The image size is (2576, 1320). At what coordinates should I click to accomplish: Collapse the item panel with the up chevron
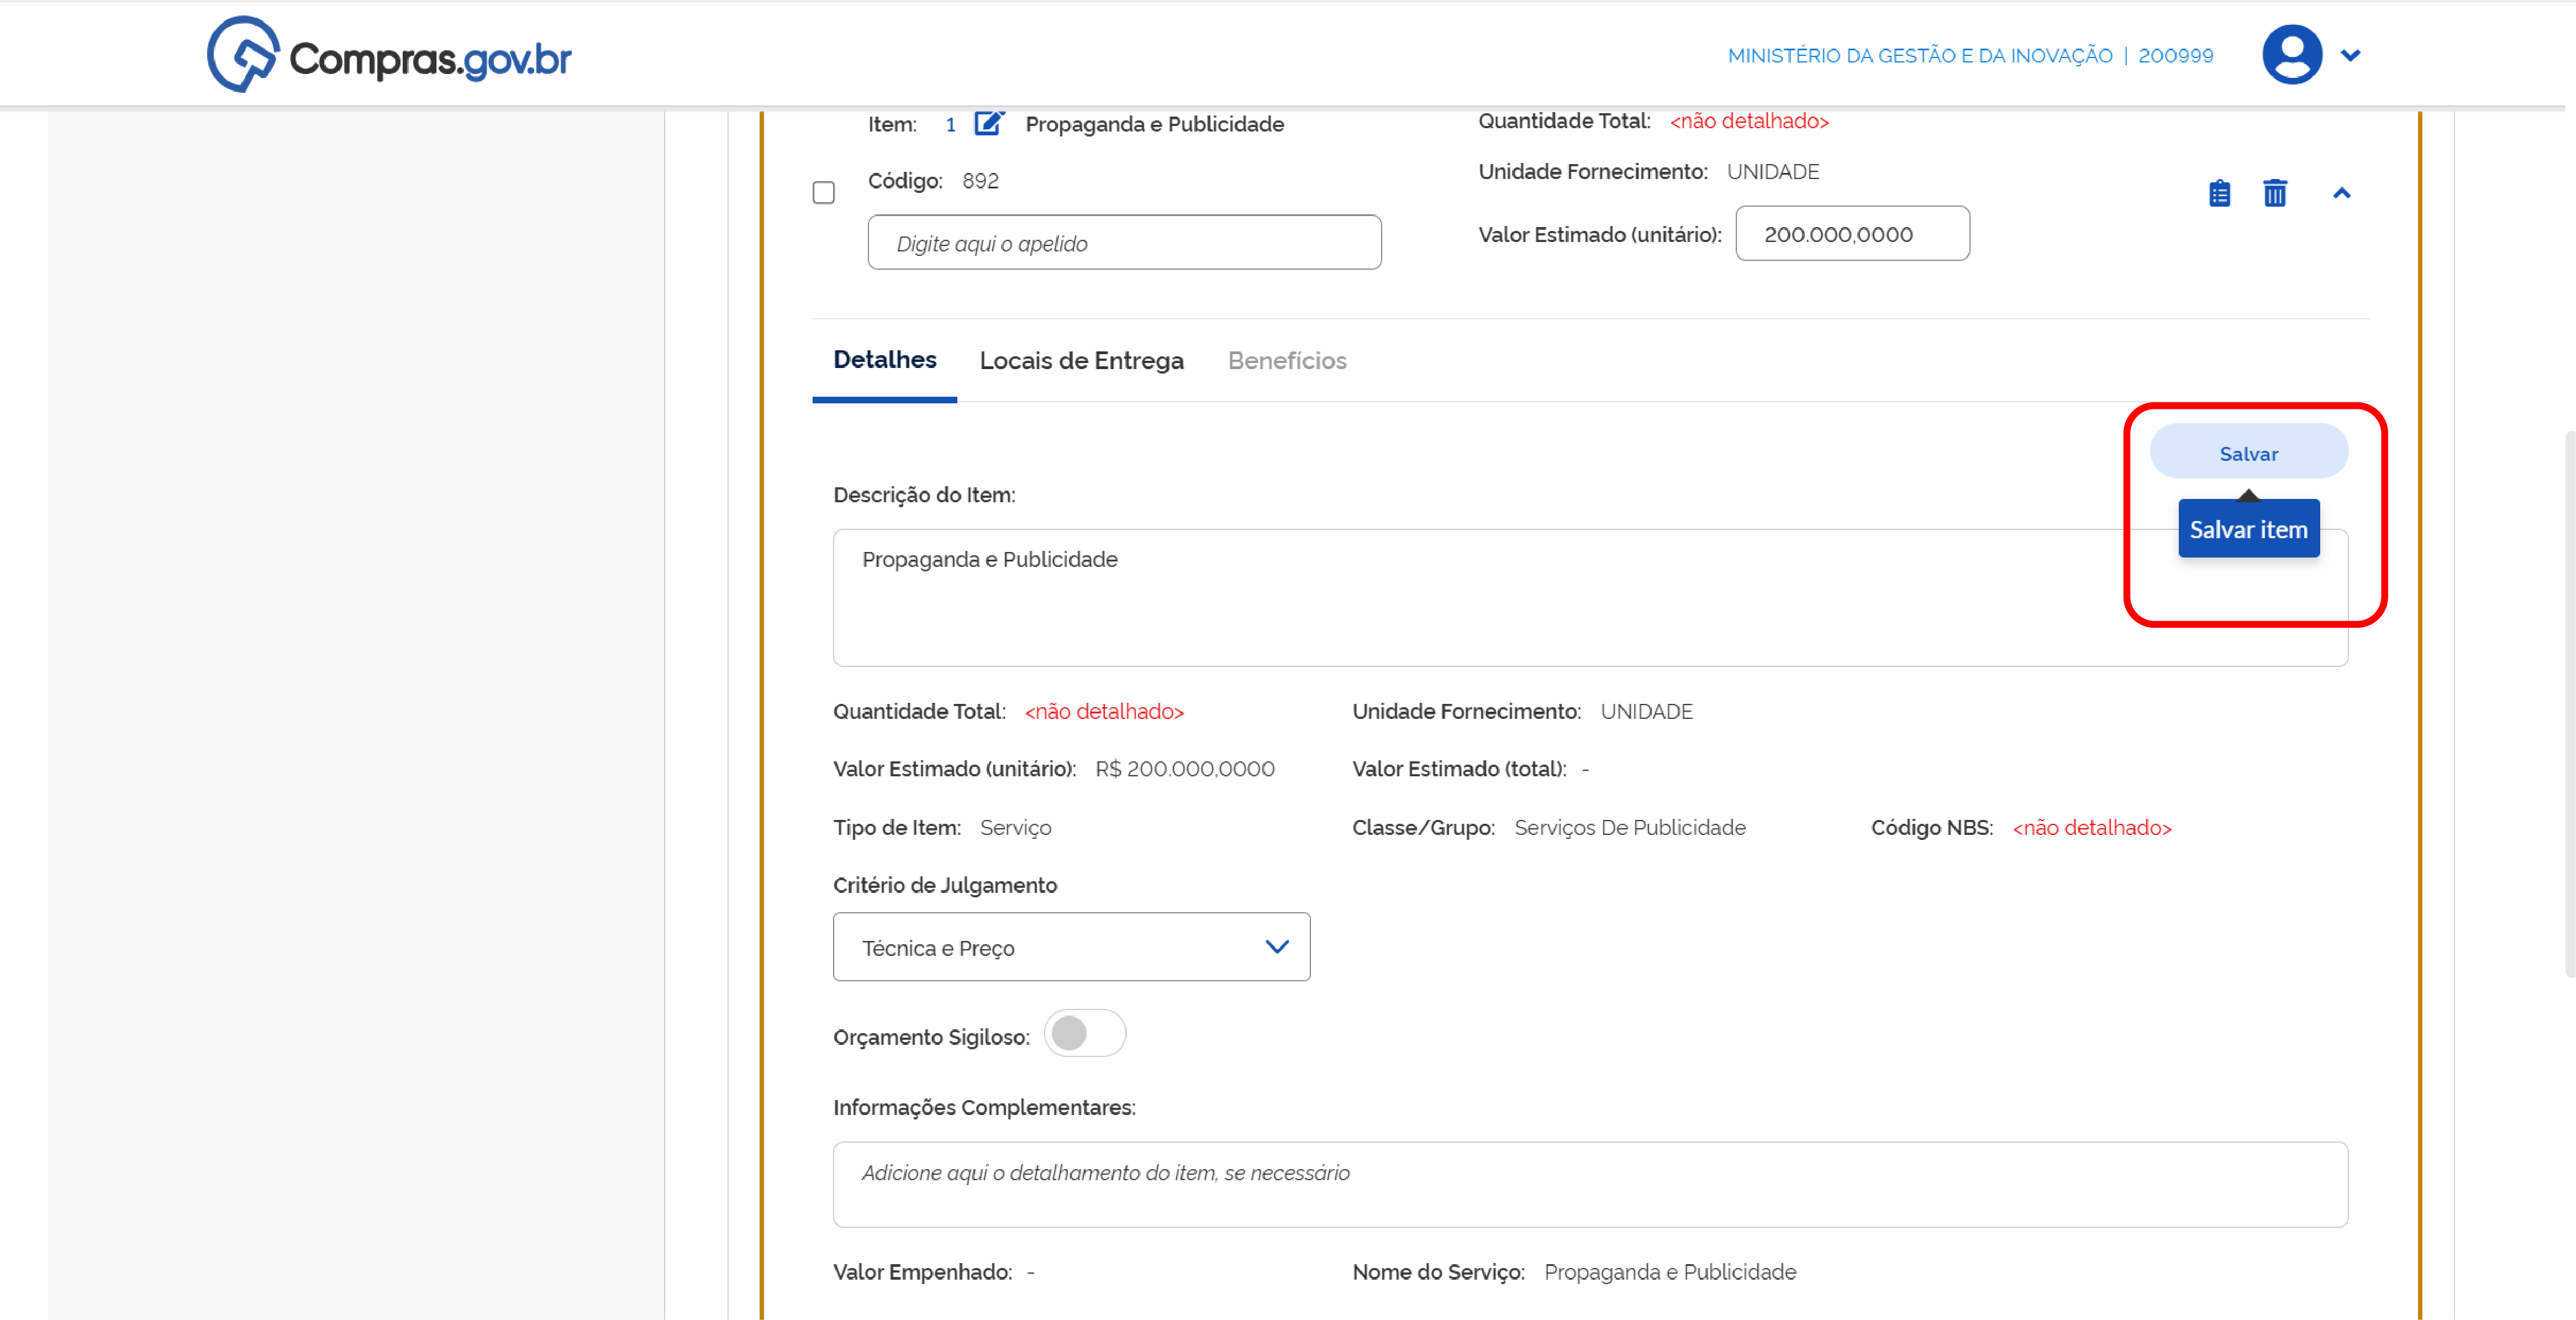2342,193
